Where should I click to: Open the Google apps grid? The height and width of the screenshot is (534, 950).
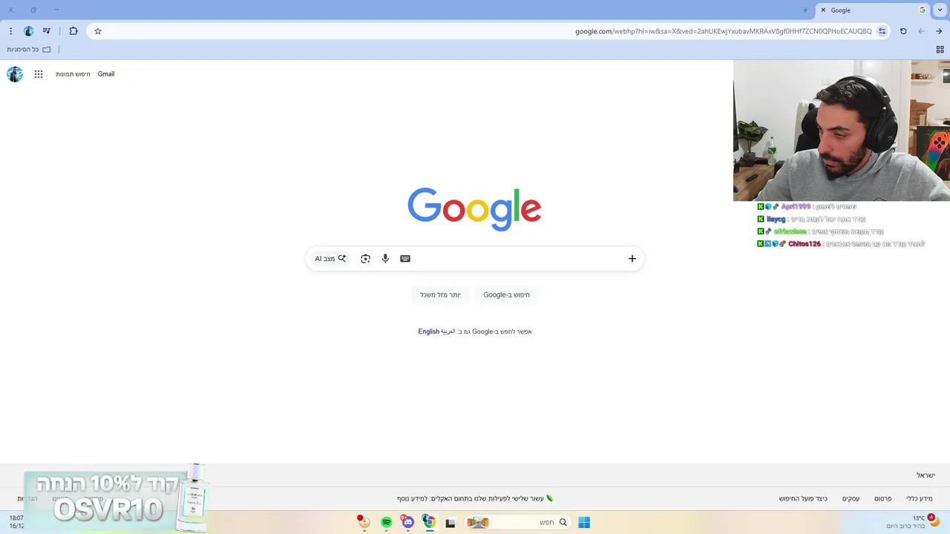point(39,74)
